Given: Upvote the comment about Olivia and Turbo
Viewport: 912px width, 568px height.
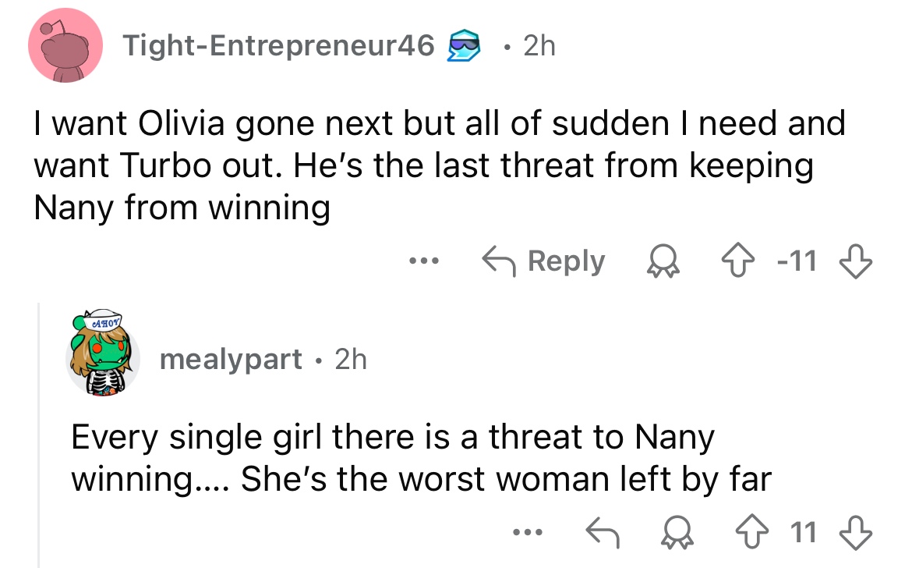Looking at the screenshot, I should (x=738, y=261).
